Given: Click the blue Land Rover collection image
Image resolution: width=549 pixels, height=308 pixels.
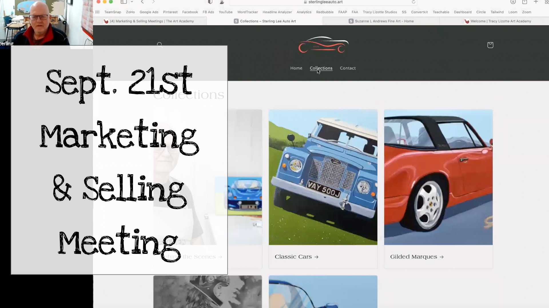Looking at the screenshot, I should pyautogui.click(x=323, y=177).
